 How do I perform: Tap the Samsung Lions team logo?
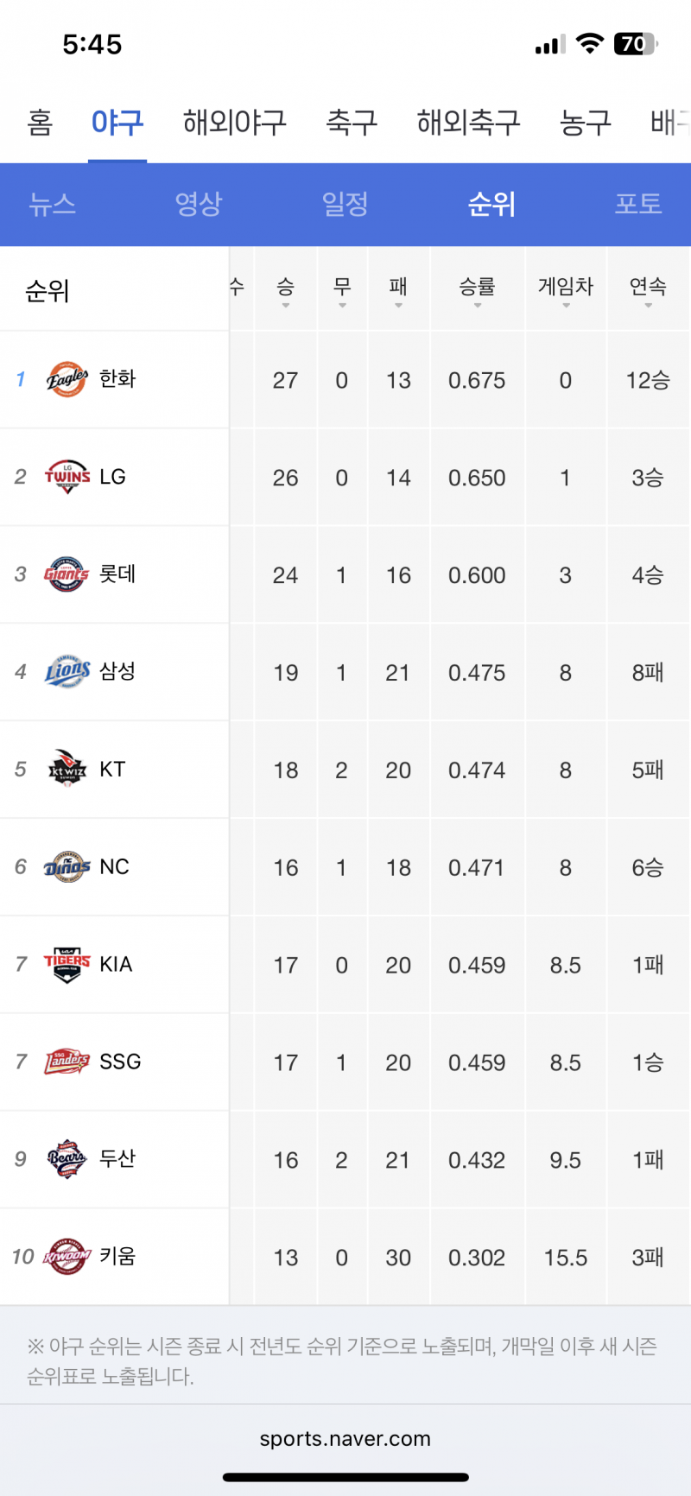point(67,672)
